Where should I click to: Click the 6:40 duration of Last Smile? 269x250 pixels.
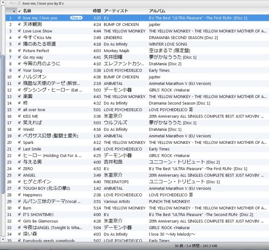click(97, 149)
